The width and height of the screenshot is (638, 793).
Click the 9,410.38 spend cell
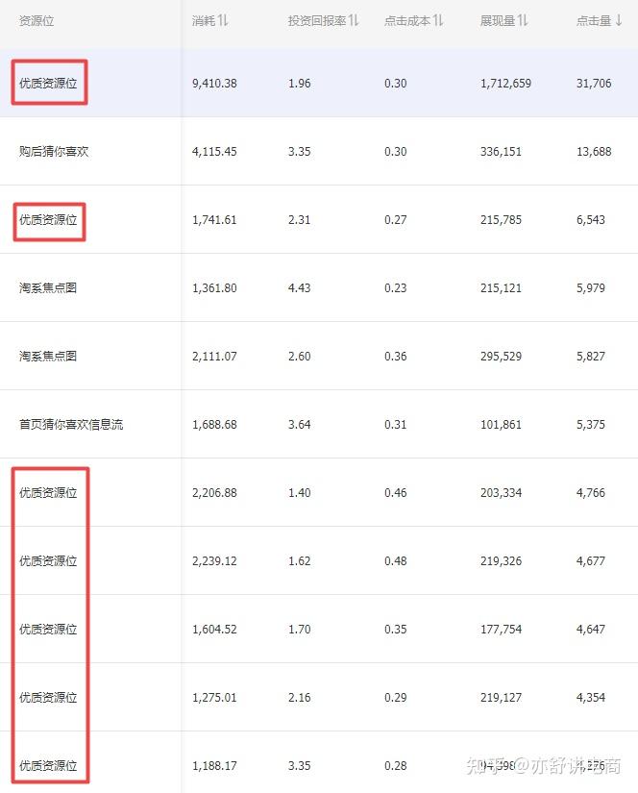pyautogui.click(x=214, y=84)
